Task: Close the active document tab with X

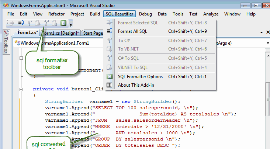Action: tap(268, 32)
